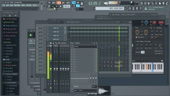Open the ADD menu

tap(11, 5)
